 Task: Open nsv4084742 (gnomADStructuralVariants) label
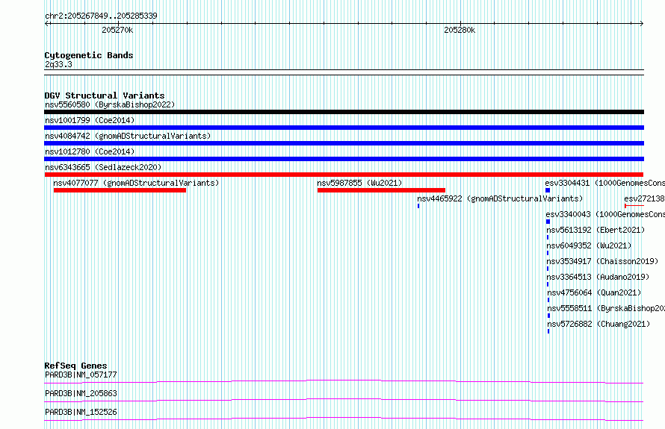[128, 136]
